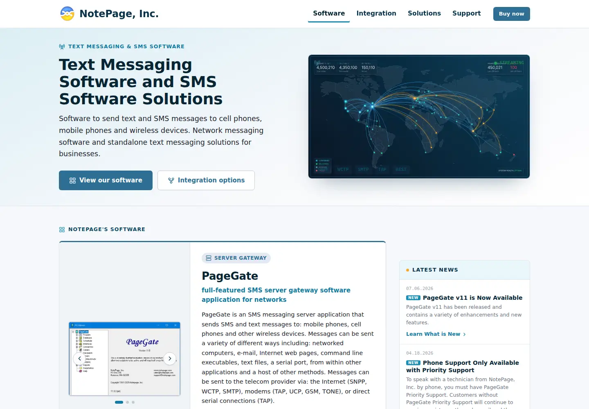Click the Server Gateway badge

pyautogui.click(x=236, y=258)
